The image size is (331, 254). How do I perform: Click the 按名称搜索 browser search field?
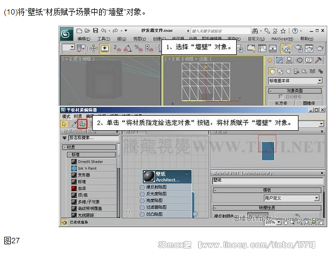[94, 138]
